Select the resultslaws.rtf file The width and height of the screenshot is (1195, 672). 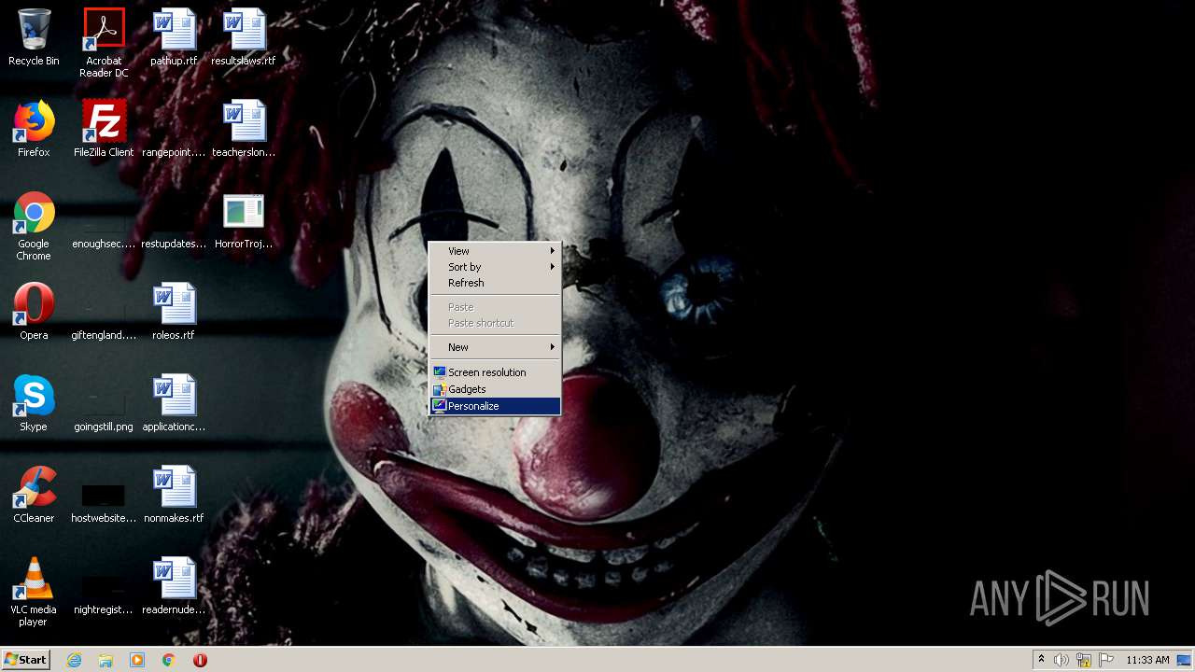244,37
